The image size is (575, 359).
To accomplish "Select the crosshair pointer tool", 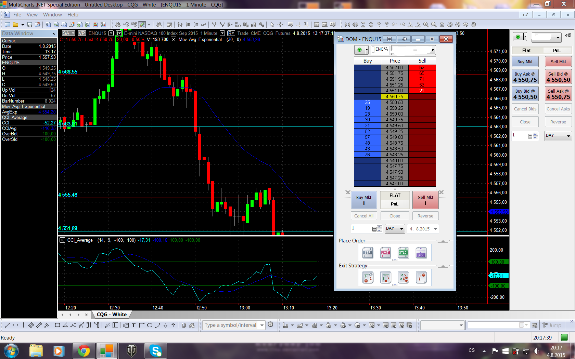I will point(280,25).
